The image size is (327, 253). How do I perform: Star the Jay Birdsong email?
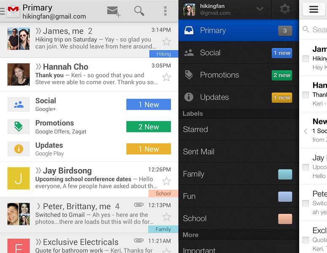166,181
